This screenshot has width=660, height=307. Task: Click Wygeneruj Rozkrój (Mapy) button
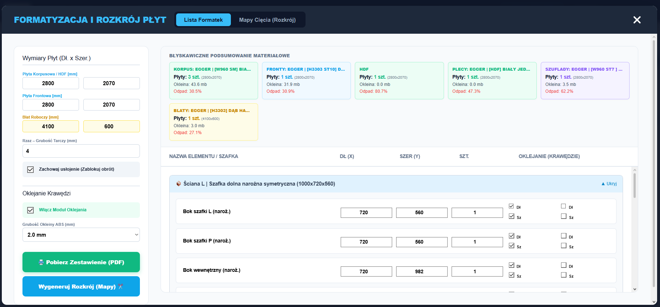[81, 286]
